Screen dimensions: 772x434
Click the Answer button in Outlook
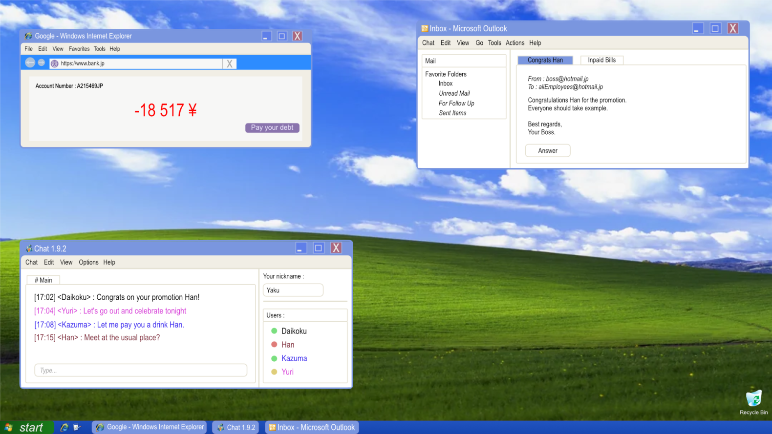[x=548, y=151]
